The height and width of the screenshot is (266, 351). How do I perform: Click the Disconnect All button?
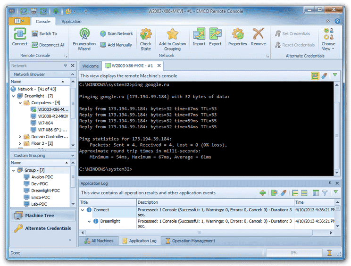click(x=48, y=45)
